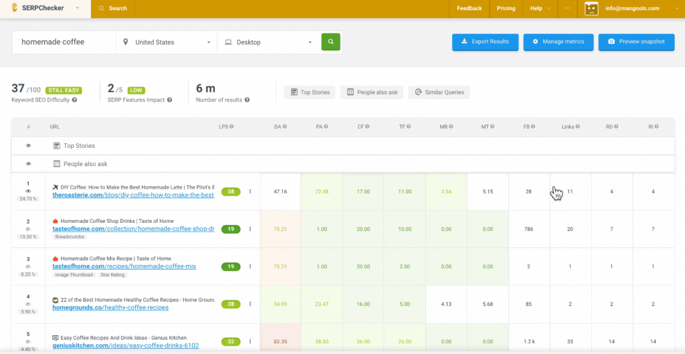This screenshot has width=685, height=354.
Task: Click the green search magnifier button
Action: click(330, 42)
